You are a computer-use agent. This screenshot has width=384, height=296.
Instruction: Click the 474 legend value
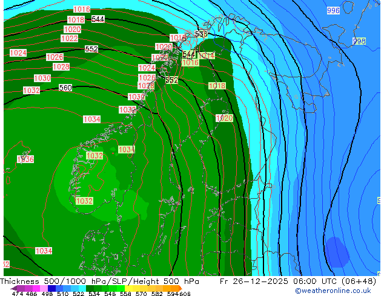18,294
